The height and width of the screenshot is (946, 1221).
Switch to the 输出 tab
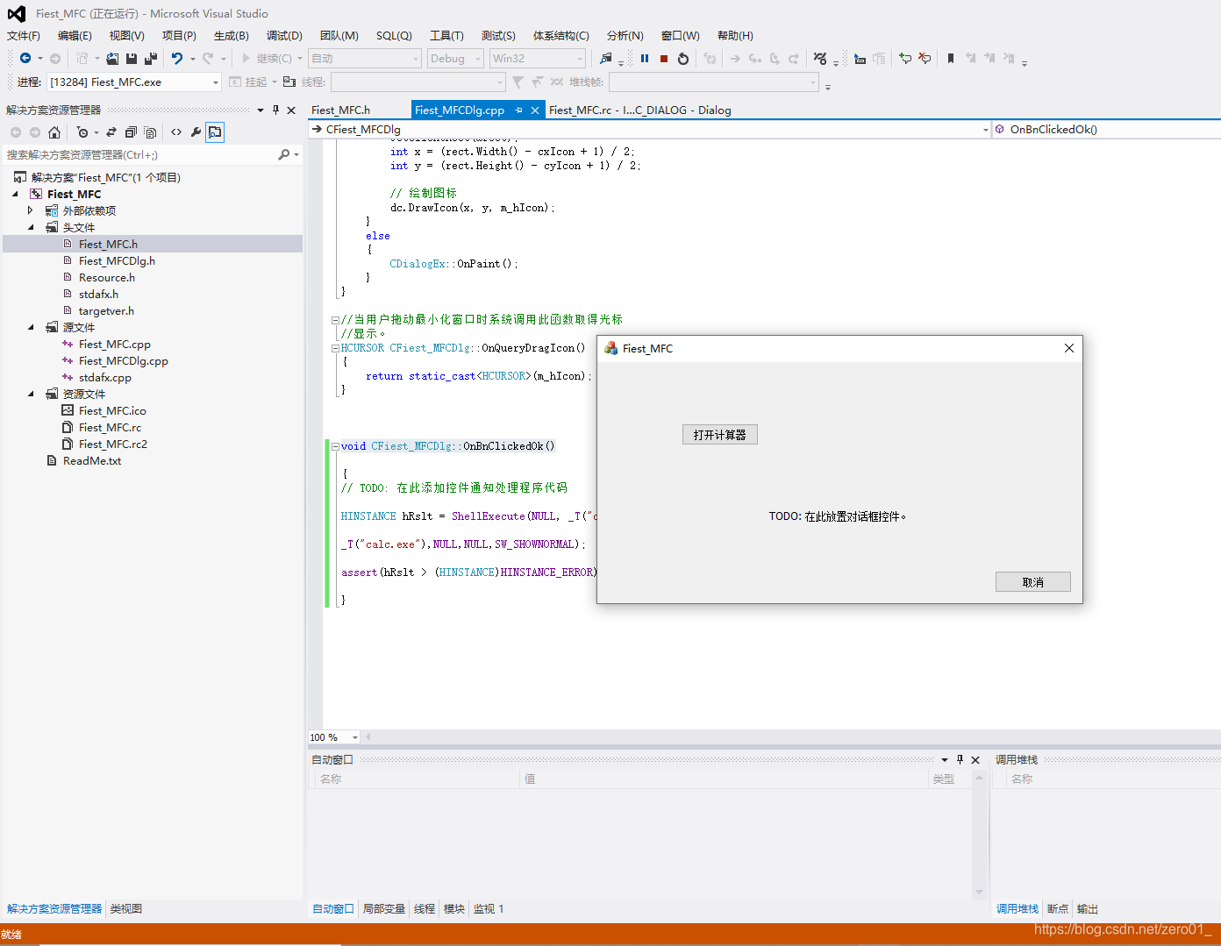(1088, 908)
